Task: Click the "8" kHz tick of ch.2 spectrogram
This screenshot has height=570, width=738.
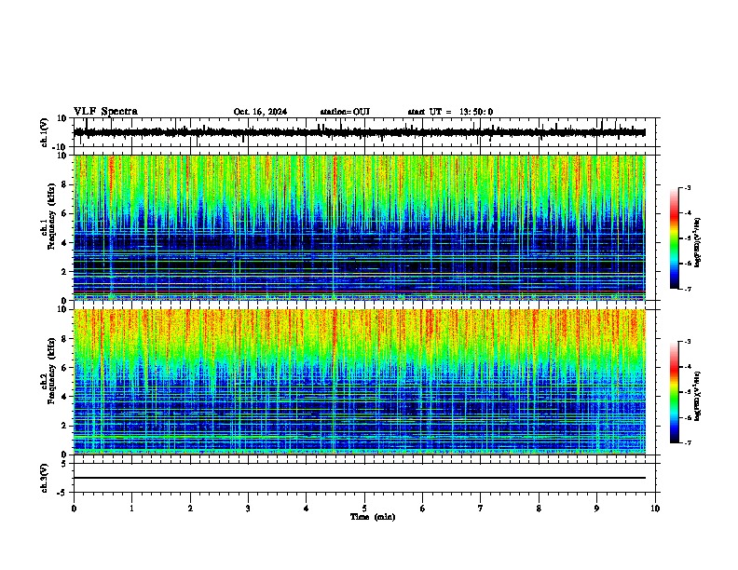Action: click(x=65, y=339)
